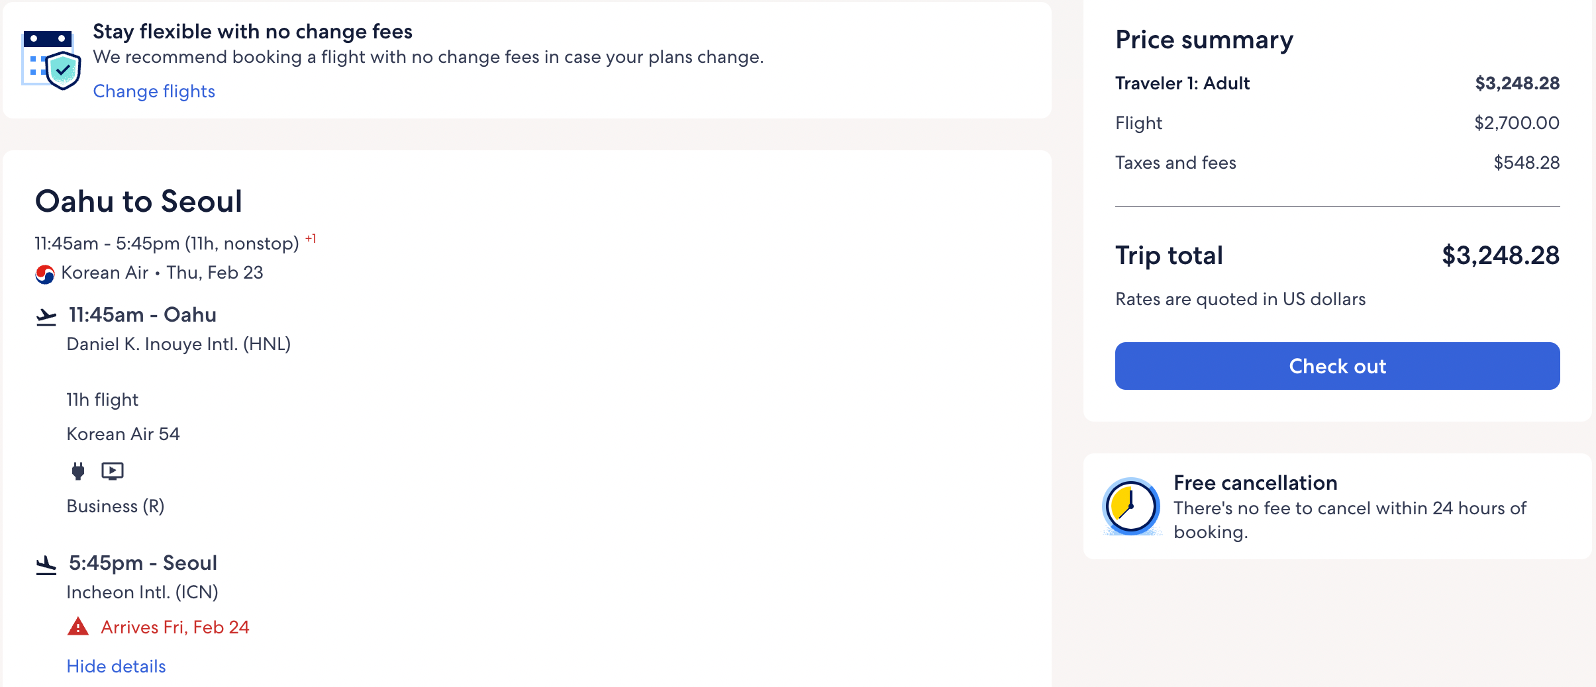Viewport: 1596px width, 687px height.
Task: Click the power outlet amenity icon
Action: 77,470
